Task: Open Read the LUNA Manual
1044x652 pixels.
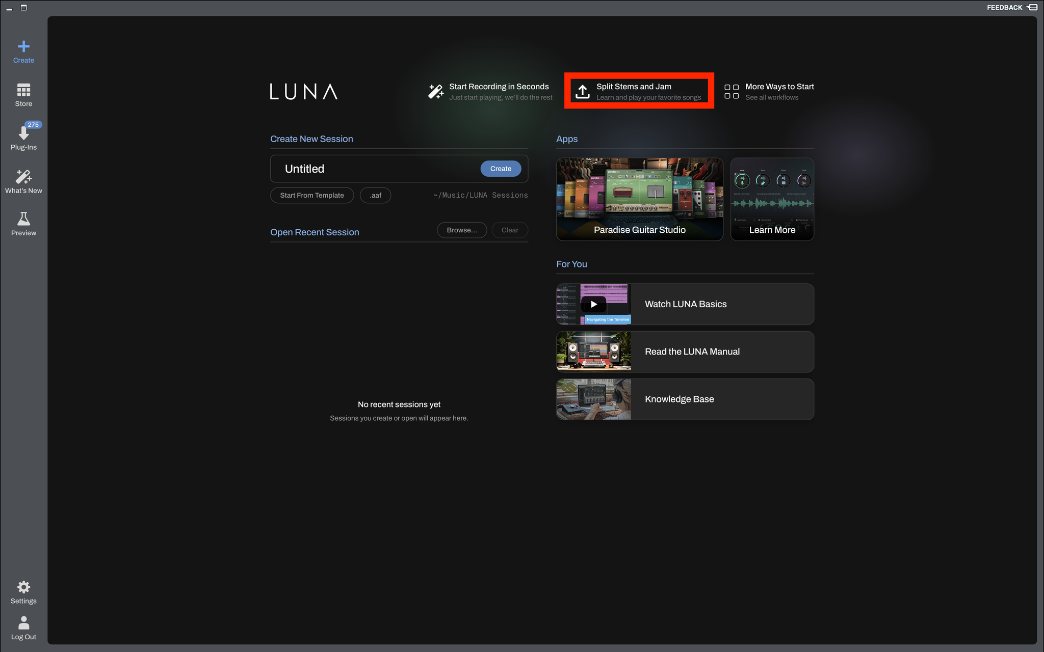Action: (x=685, y=351)
